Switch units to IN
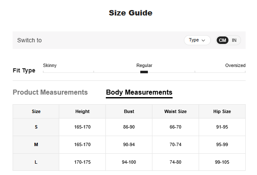 point(234,40)
